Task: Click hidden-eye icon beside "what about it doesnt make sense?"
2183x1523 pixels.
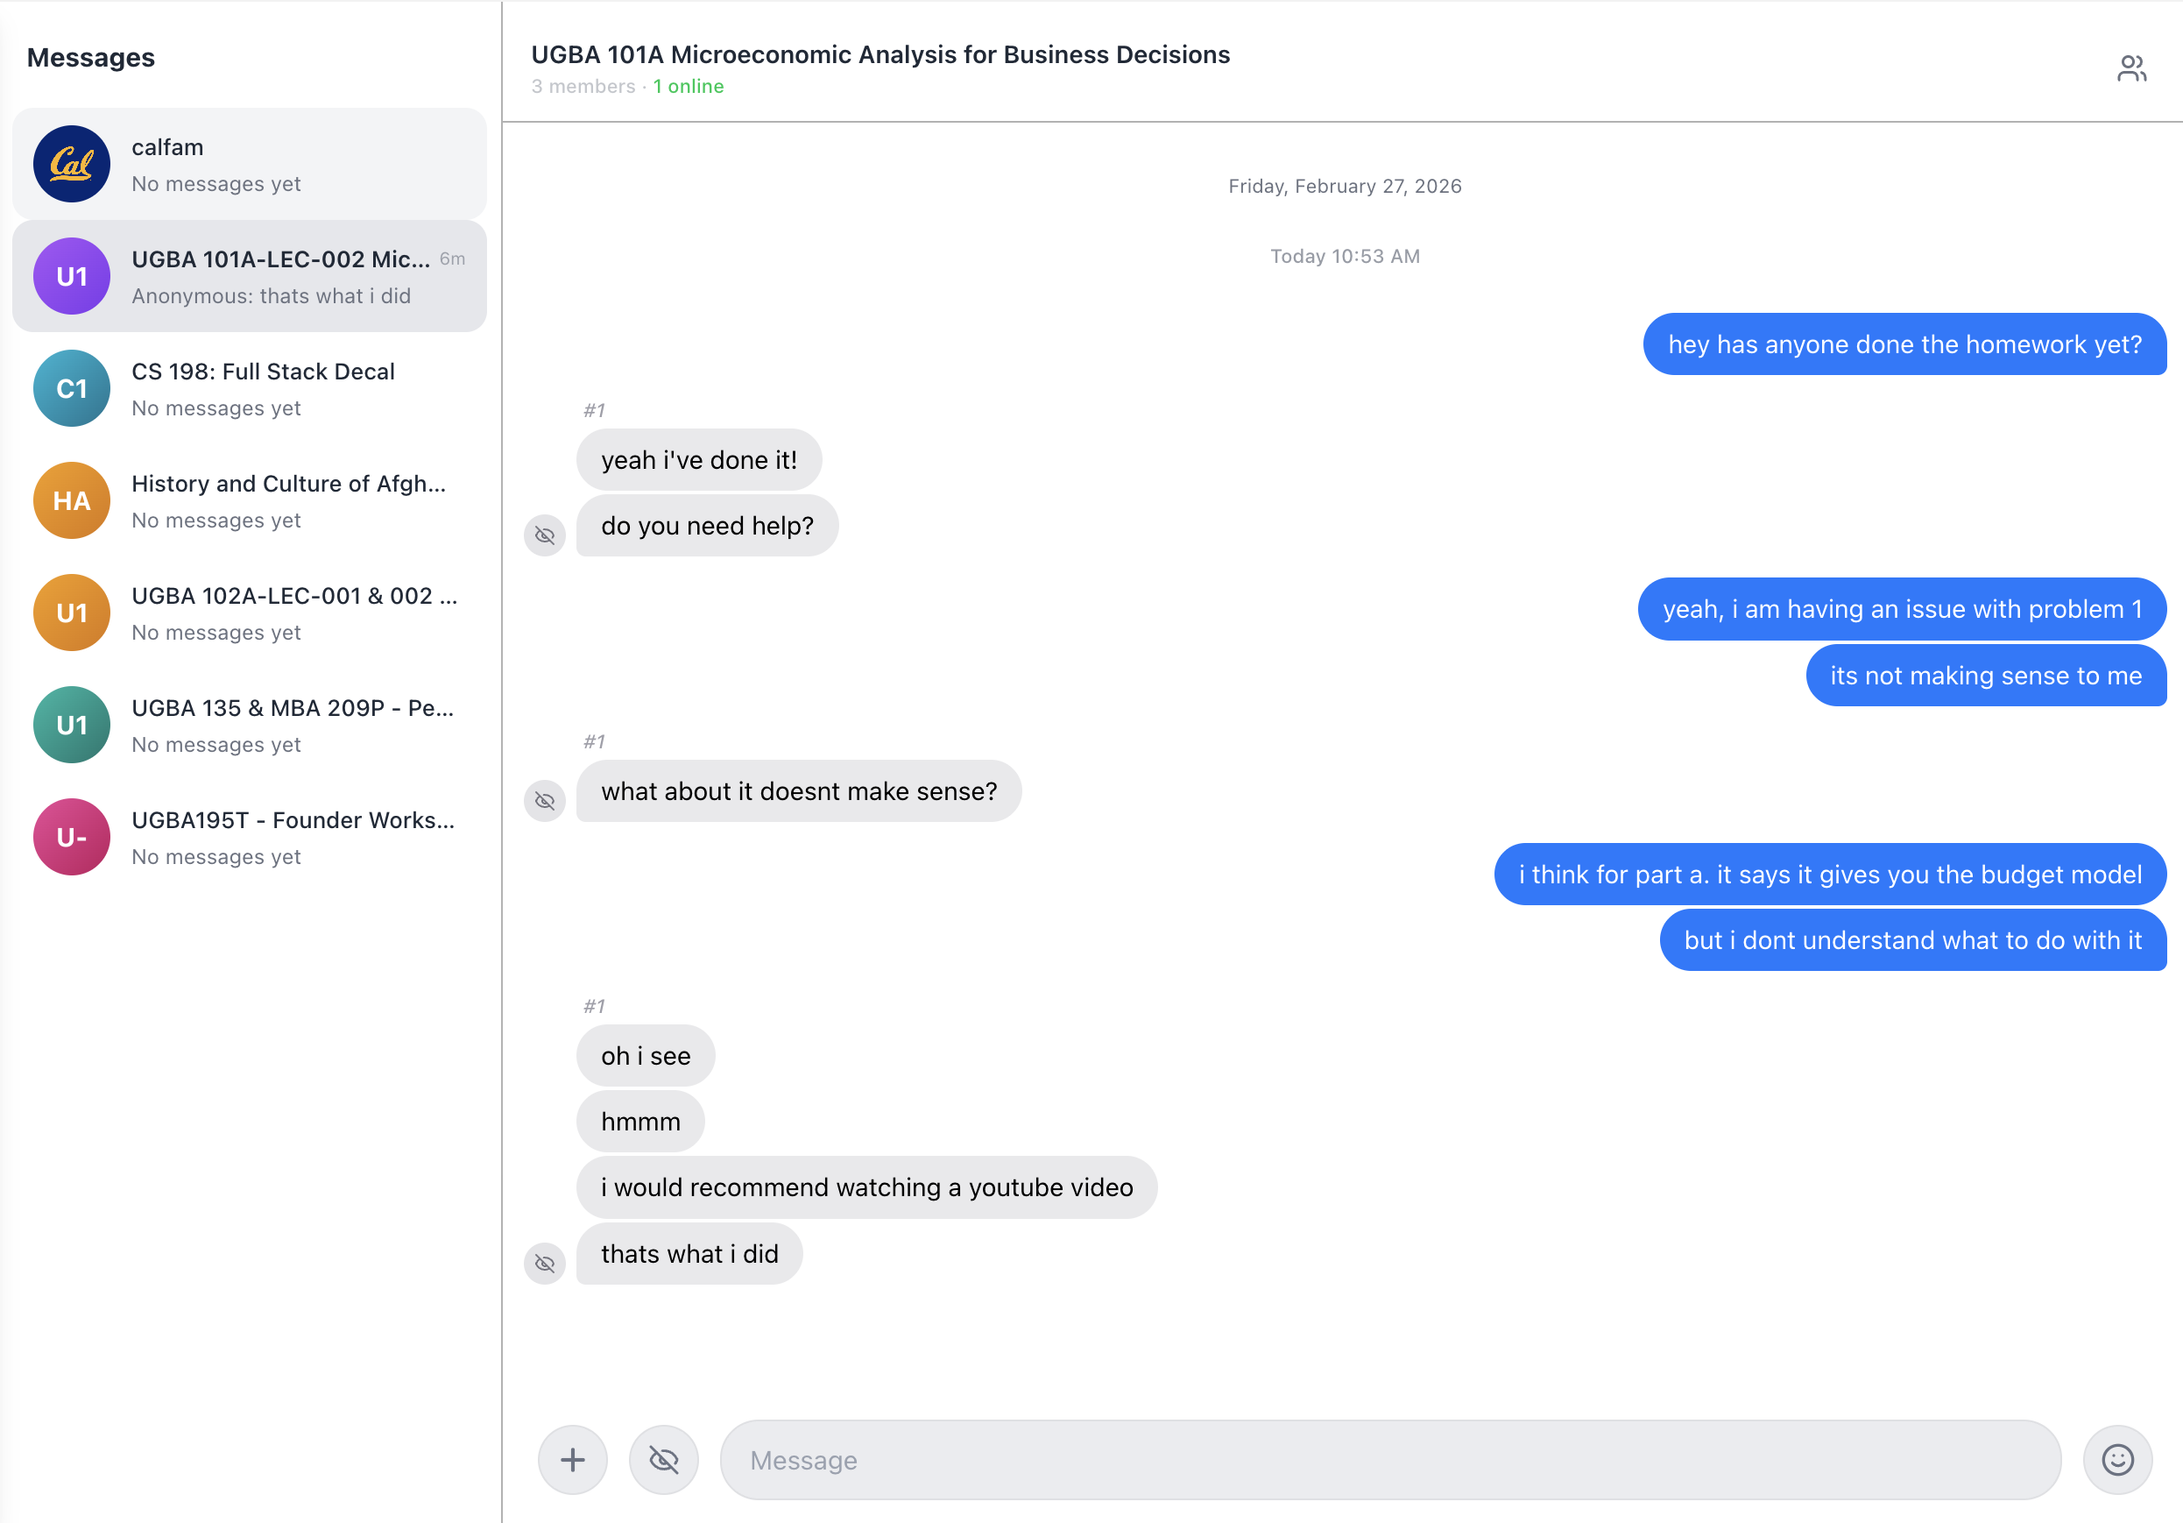Action: click(x=545, y=800)
